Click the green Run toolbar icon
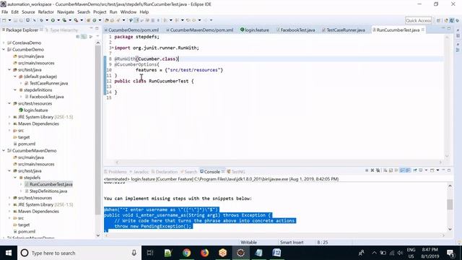The width and height of the screenshot is (462, 260). [x=53, y=20]
